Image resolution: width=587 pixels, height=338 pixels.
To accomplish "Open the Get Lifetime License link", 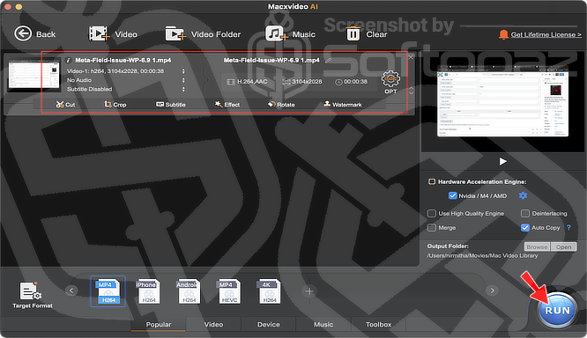I will (546, 34).
